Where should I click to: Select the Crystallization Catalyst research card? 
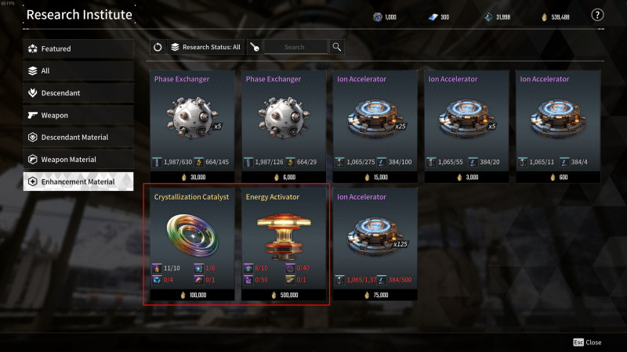192,244
